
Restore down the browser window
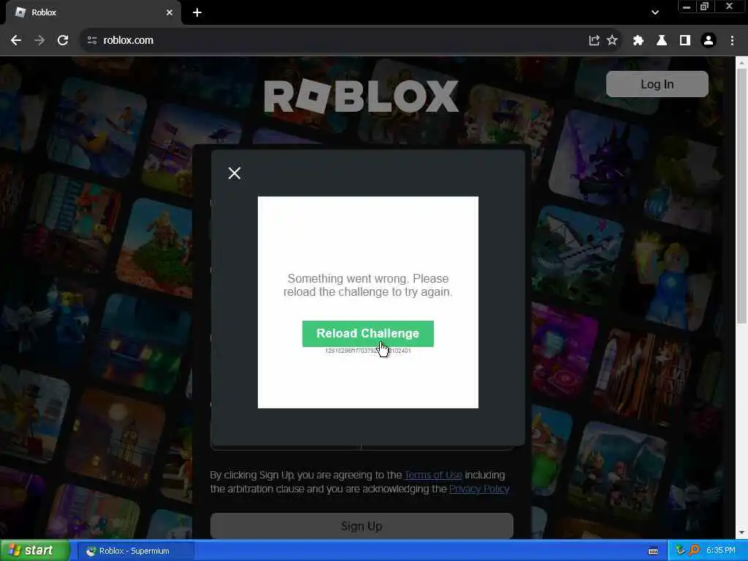[x=704, y=7]
